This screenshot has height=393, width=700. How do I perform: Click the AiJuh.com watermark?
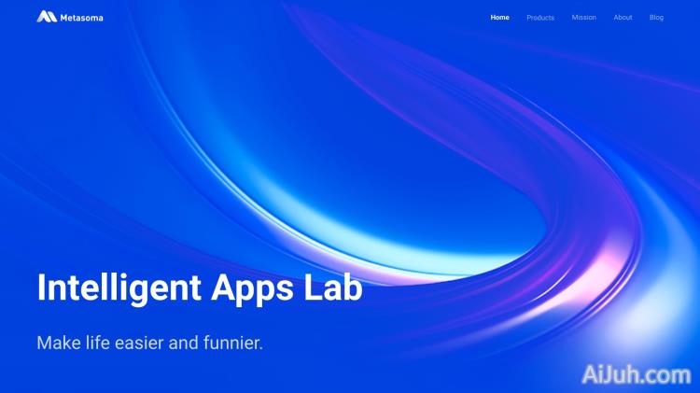pos(635,374)
